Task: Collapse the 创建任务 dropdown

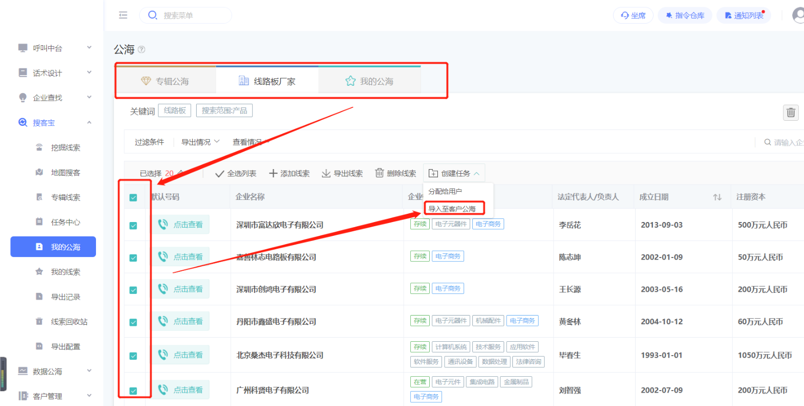Action: point(454,173)
